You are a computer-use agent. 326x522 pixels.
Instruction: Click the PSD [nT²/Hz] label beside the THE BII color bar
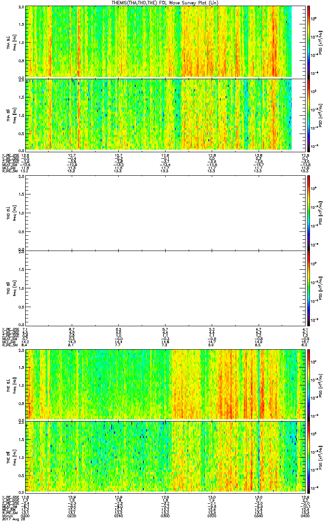click(321, 458)
